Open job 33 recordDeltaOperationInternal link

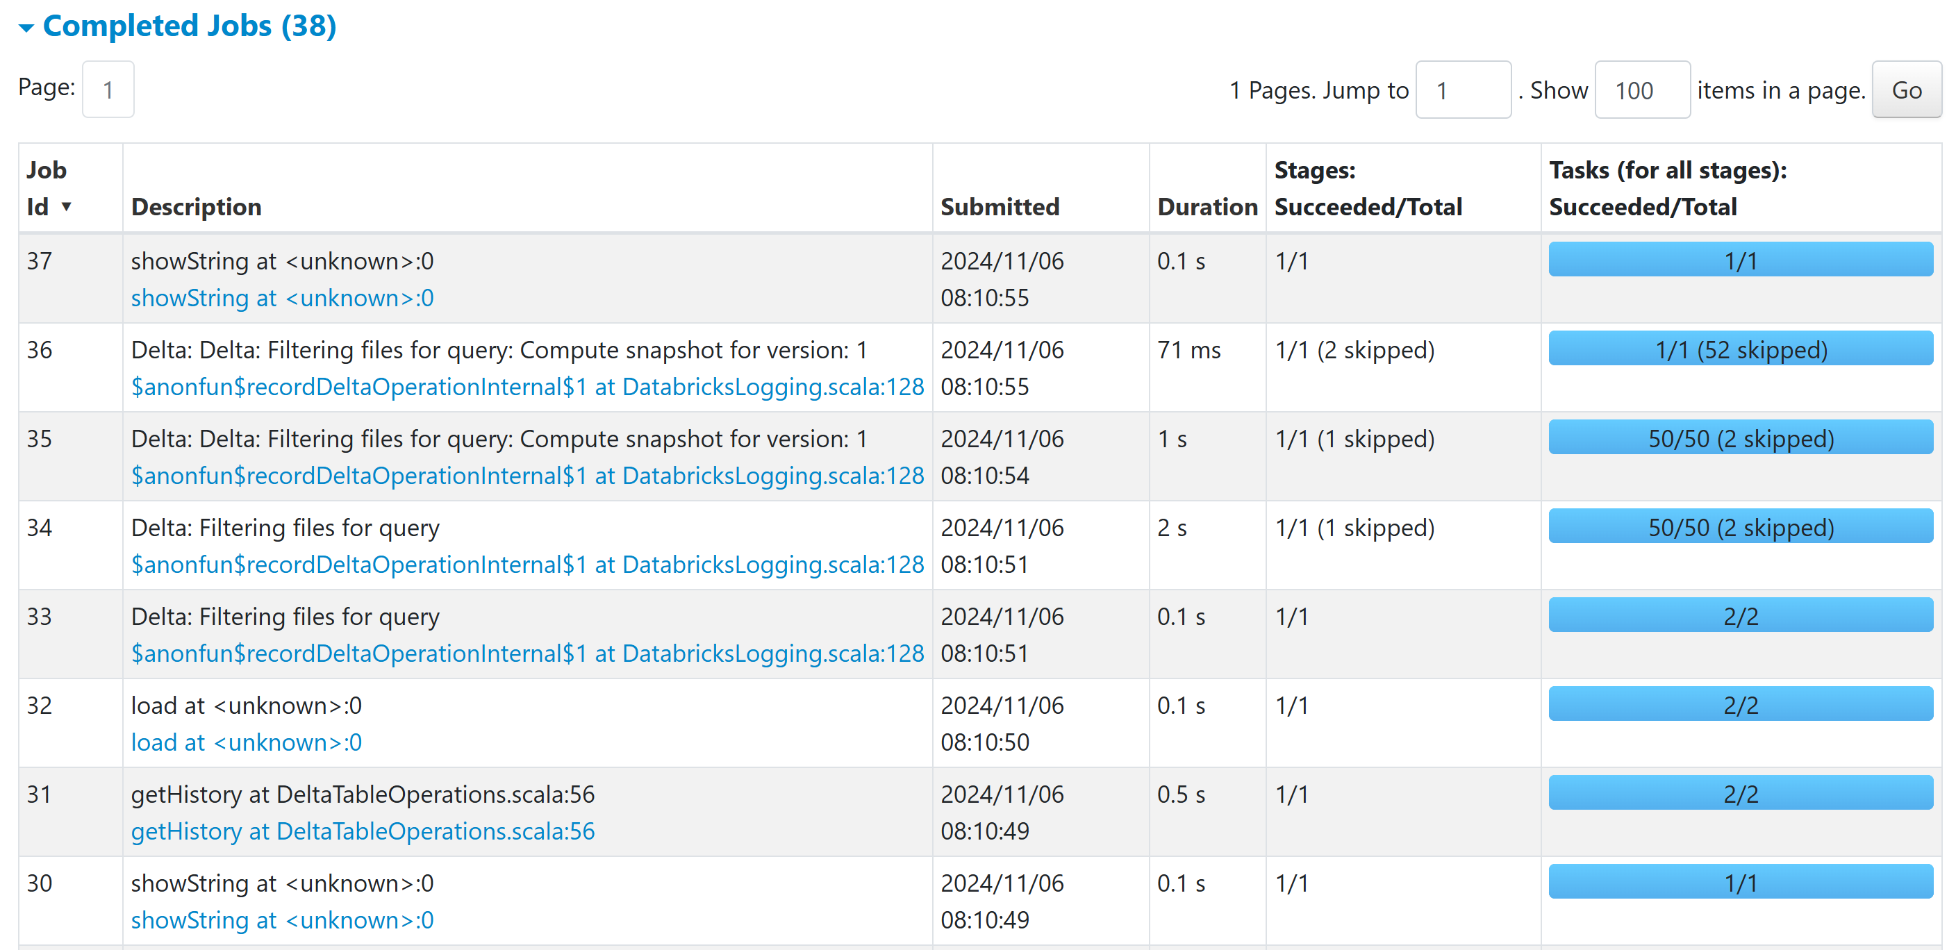coord(527,653)
